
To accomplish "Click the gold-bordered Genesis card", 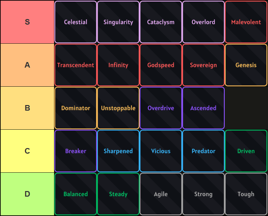I will pos(246,65).
